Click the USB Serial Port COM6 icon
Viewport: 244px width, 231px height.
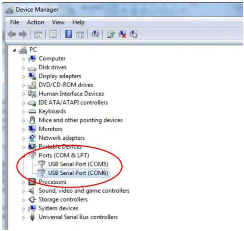tap(41, 173)
